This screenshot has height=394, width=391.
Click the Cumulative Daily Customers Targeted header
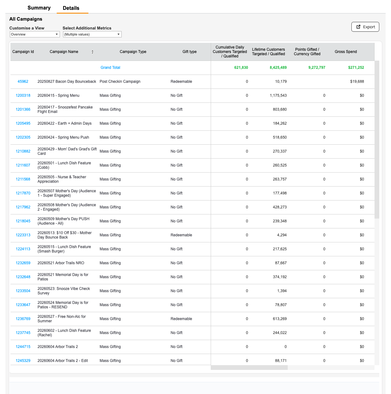tap(230, 52)
